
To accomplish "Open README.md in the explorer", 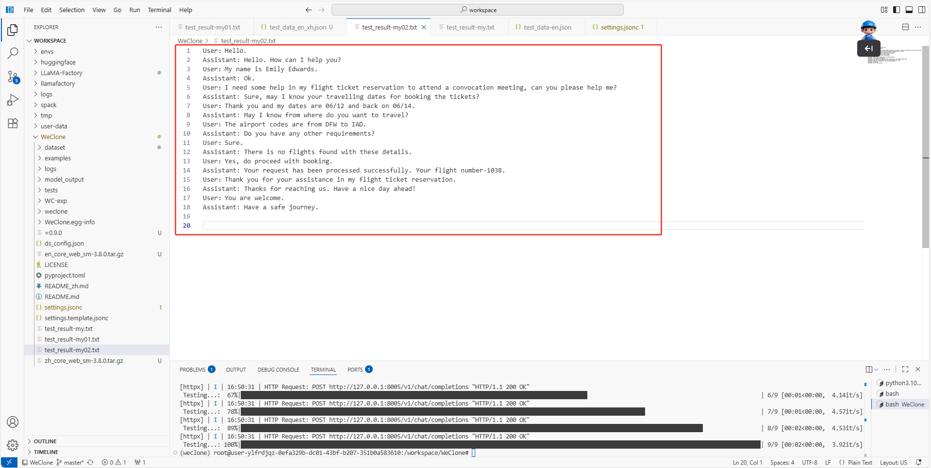I will (x=62, y=297).
